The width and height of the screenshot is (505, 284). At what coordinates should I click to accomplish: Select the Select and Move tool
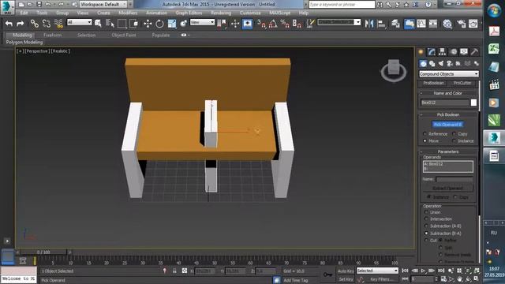(148, 24)
